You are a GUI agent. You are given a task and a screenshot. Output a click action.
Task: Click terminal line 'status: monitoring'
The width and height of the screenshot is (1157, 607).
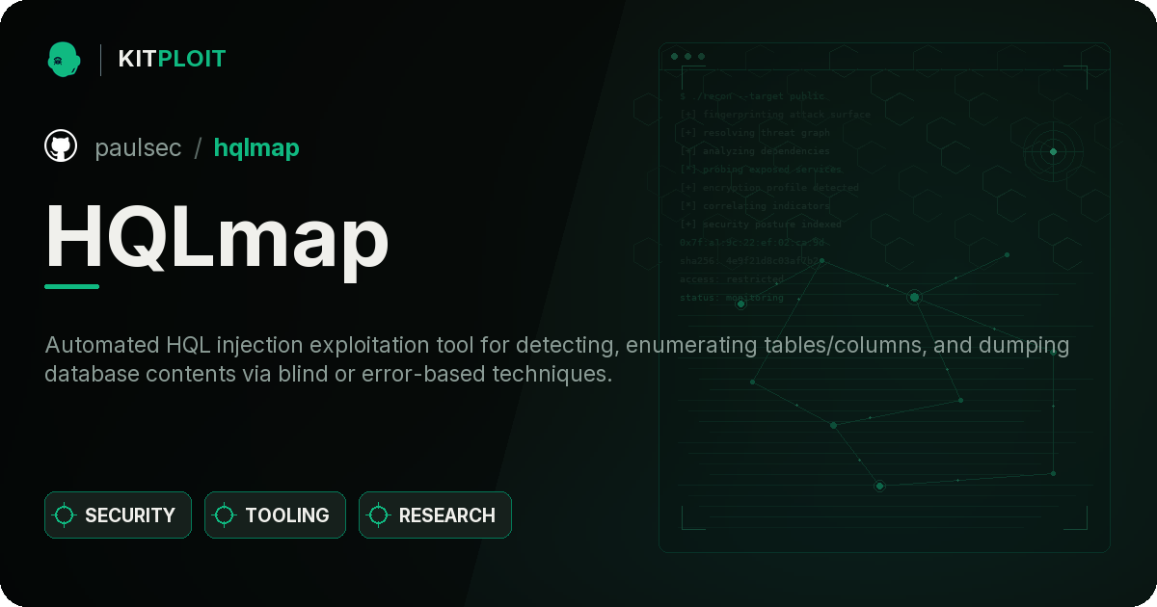tap(732, 298)
